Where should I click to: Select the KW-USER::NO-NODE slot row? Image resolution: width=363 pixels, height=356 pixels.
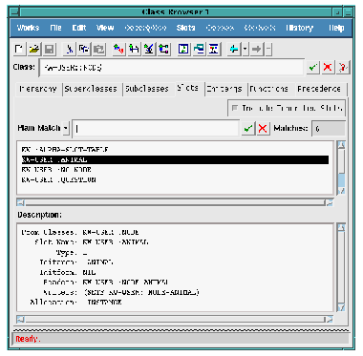(175, 170)
